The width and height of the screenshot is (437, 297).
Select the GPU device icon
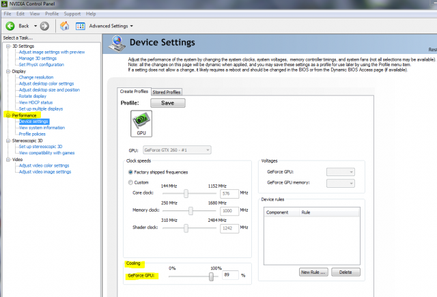[141, 124]
